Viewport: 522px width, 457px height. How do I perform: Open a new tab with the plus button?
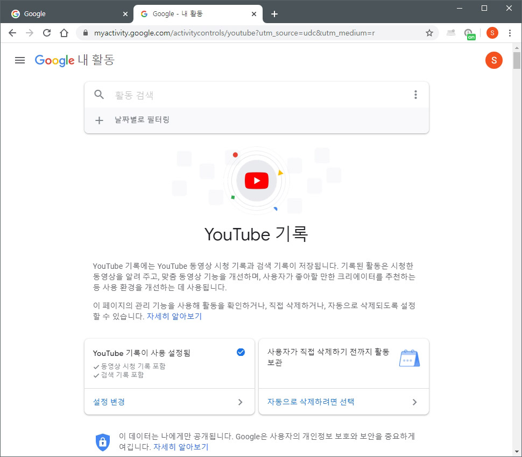point(274,13)
